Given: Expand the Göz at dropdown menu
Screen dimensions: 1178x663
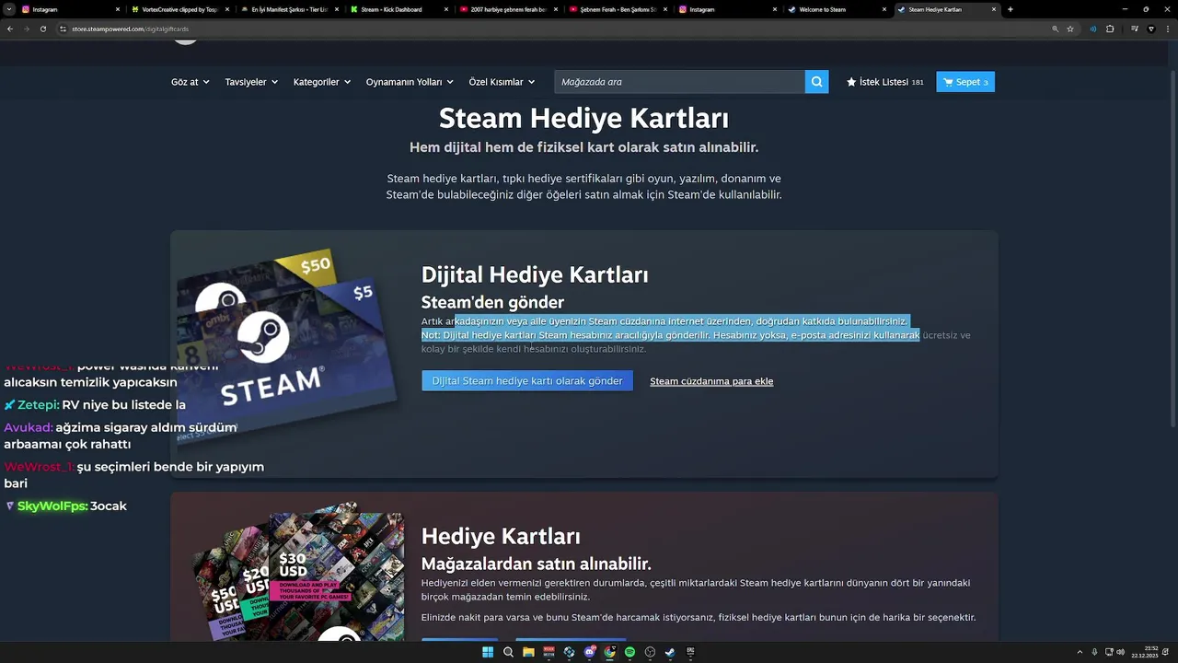Looking at the screenshot, I should click(190, 82).
